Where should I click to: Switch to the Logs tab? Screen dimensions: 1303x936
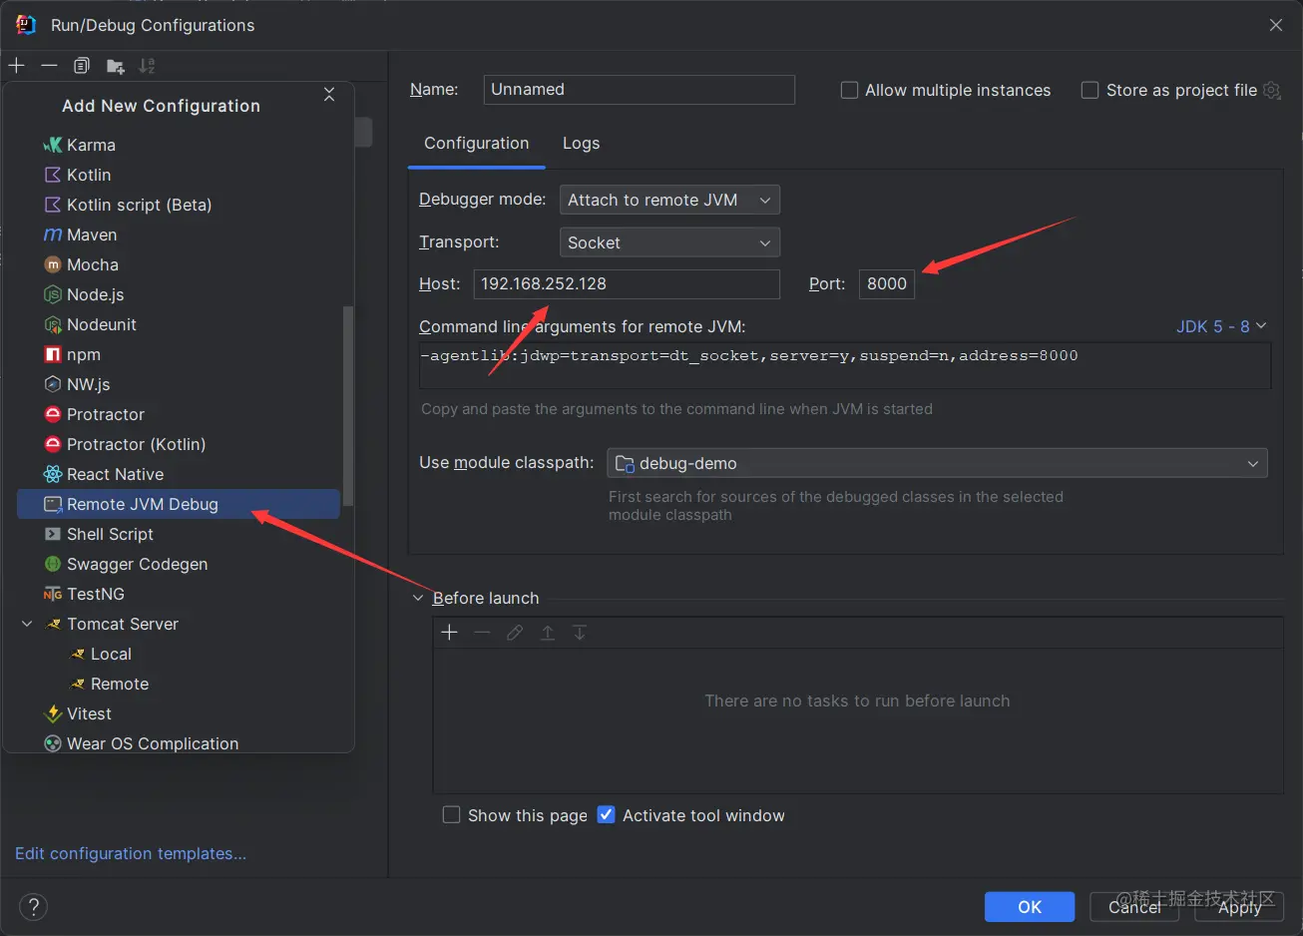[582, 143]
